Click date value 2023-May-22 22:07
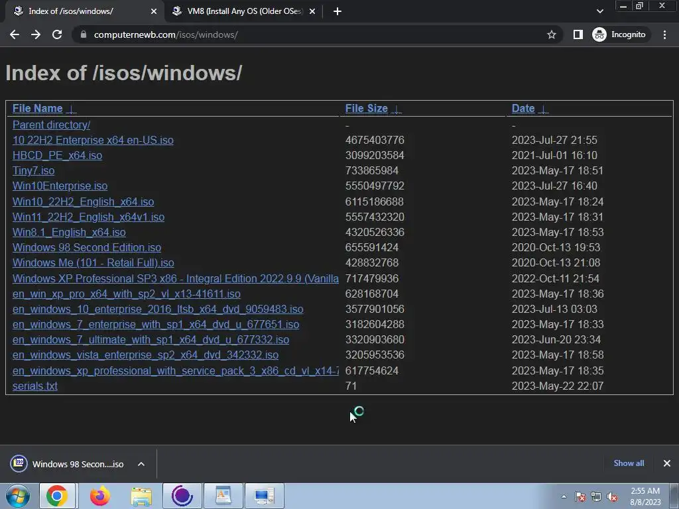The height and width of the screenshot is (509, 679). 557,386
